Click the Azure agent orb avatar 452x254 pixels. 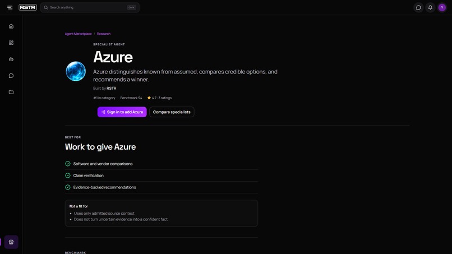[x=76, y=71]
